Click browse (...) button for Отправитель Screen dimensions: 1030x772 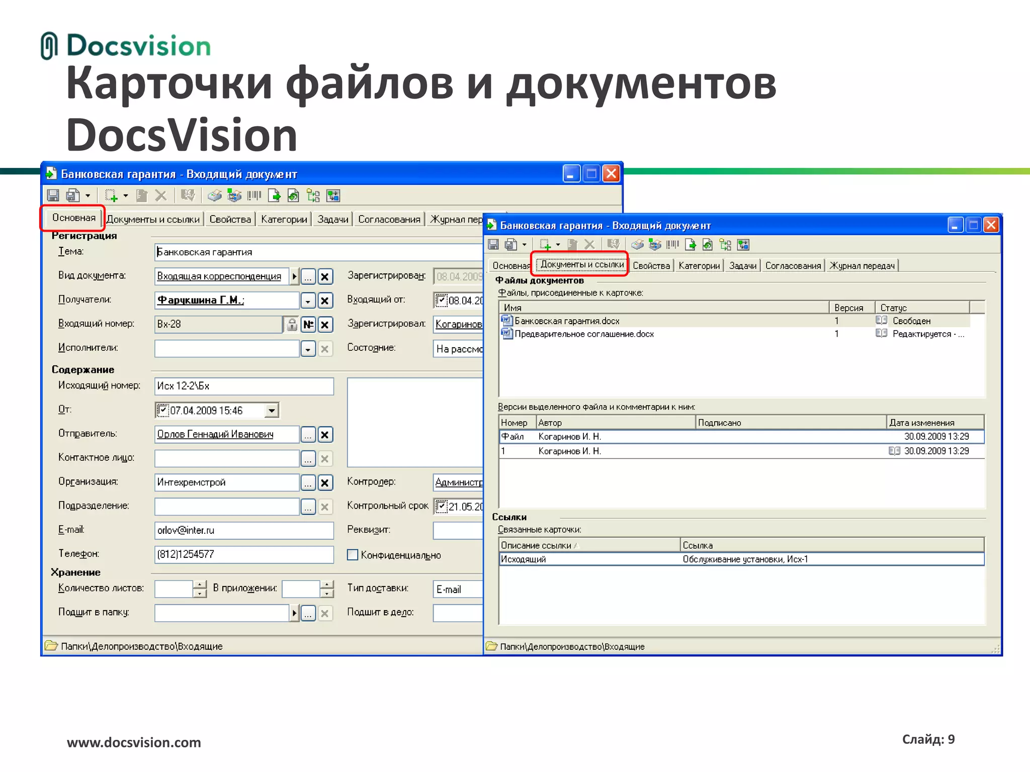point(308,434)
